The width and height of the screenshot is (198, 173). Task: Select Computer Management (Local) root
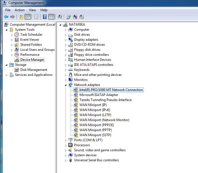(x=32, y=25)
